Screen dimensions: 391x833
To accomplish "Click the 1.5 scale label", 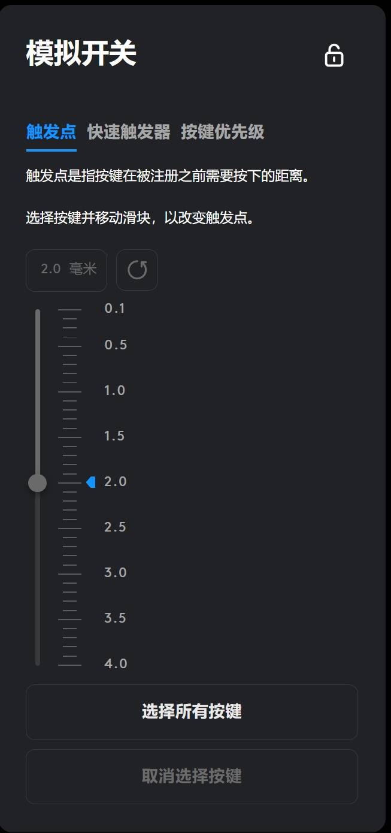I will (115, 436).
